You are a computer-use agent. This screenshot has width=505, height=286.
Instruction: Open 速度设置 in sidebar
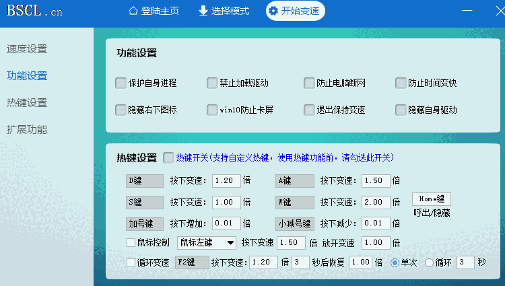coord(27,49)
